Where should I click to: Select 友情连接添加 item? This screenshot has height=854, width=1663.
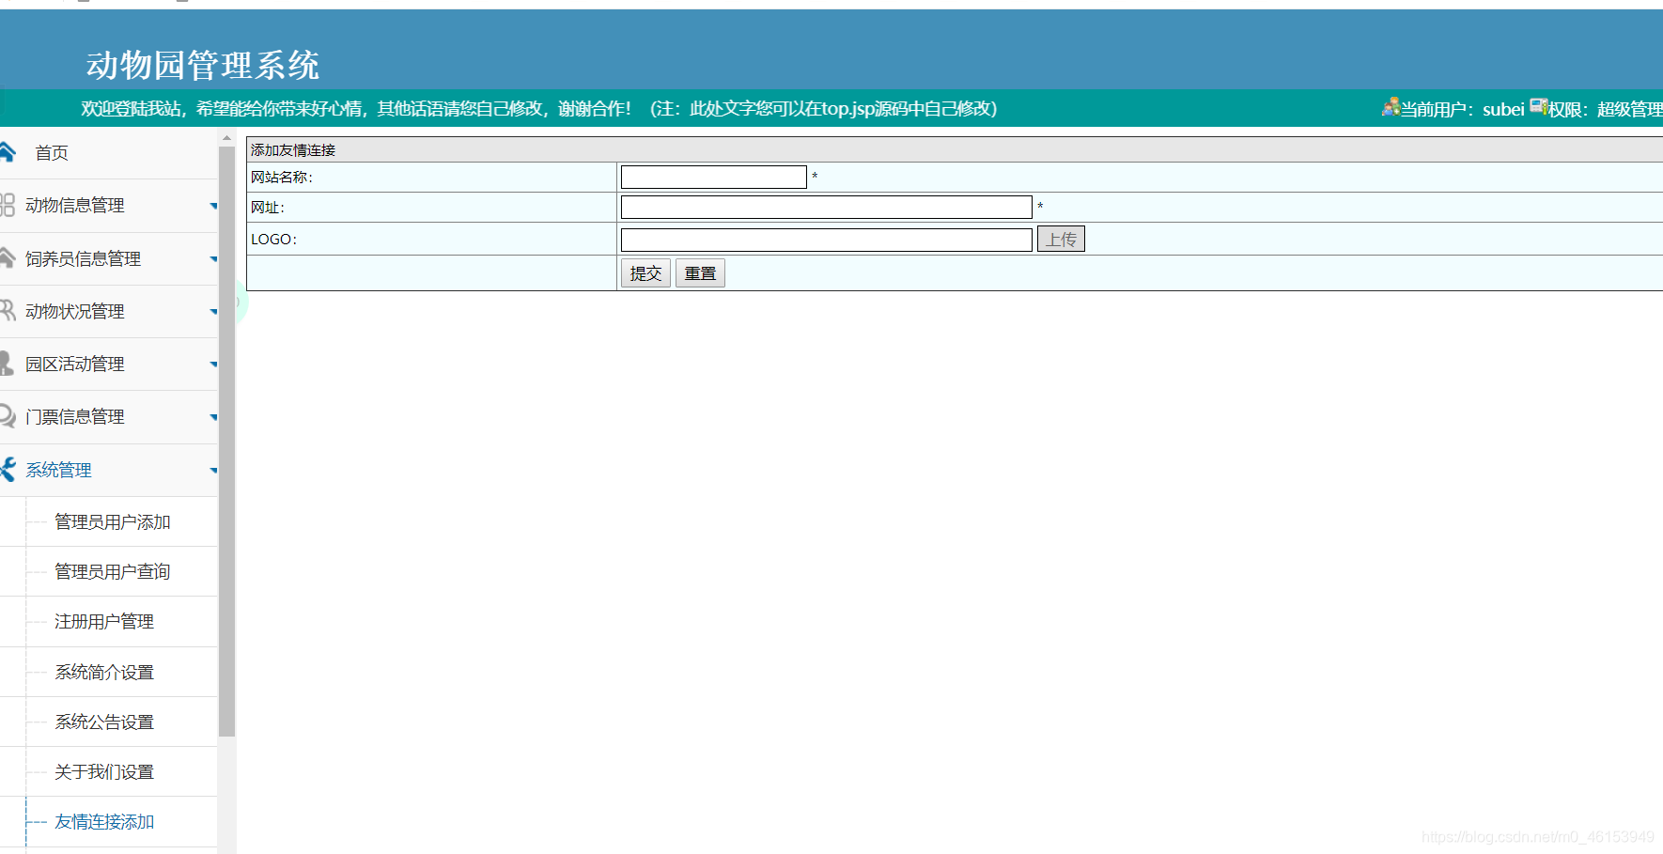[104, 821]
